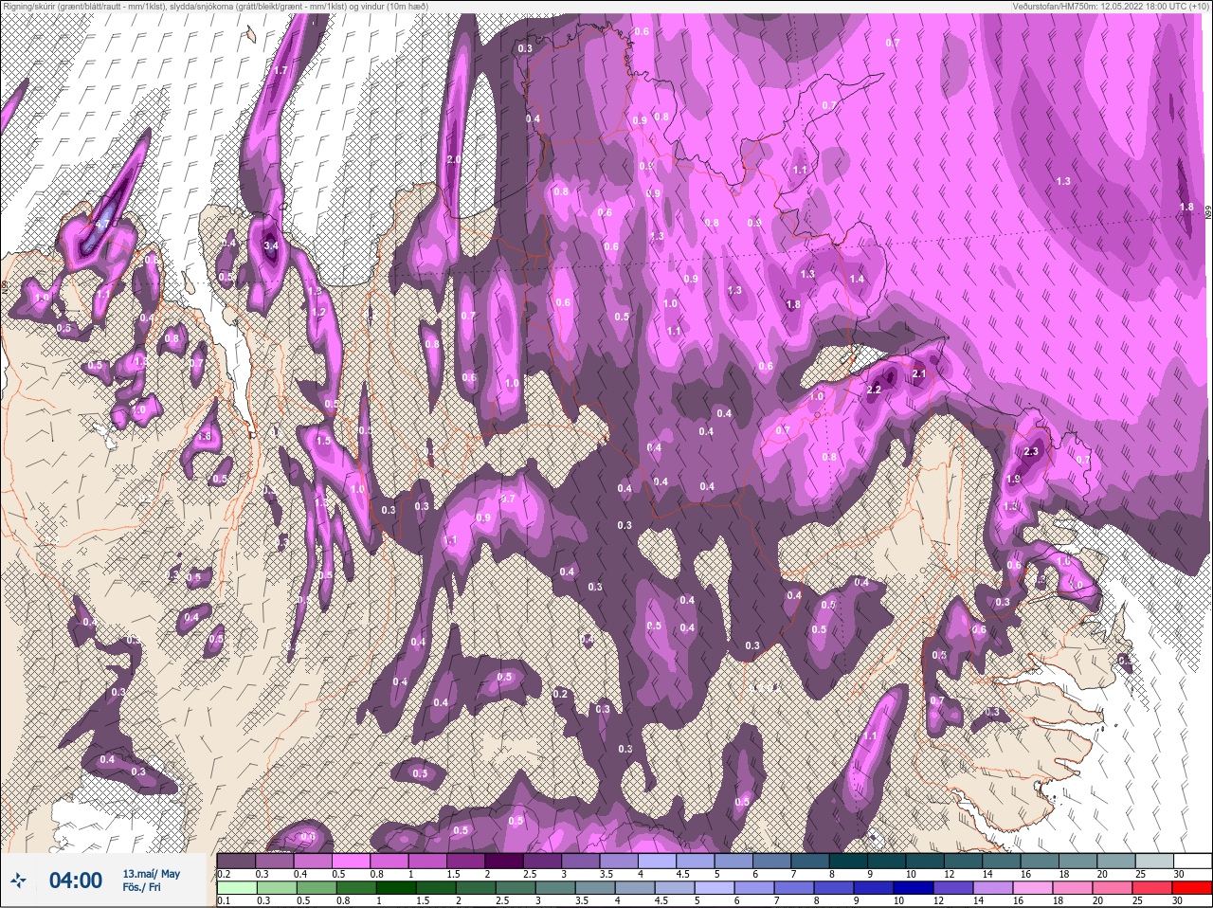Pick the top legend swatch labeled 0.5

coord(352,861)
